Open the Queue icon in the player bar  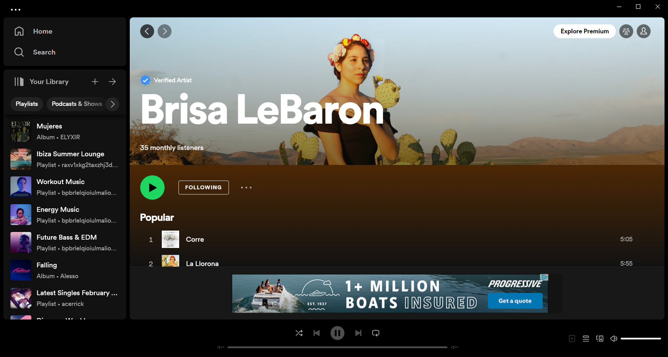586,339
